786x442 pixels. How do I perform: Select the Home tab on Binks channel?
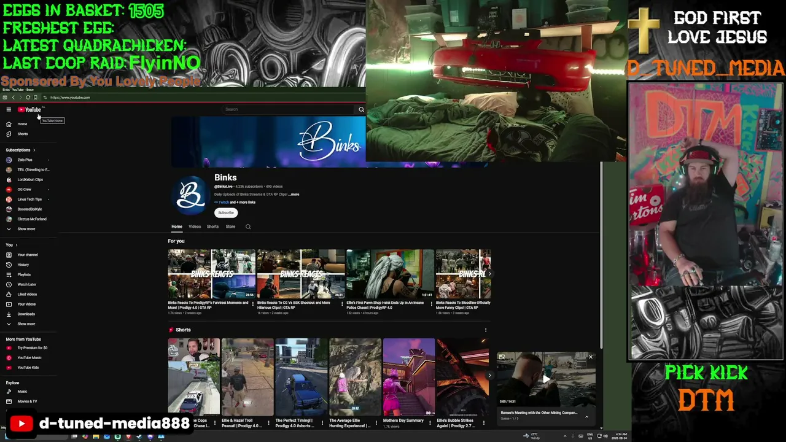click(x=177, y=227)
